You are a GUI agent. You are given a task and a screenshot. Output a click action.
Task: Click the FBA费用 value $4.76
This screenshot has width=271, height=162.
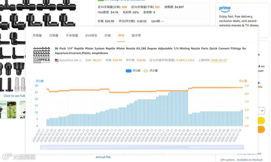pyautogui.click(x=114, y=12)
